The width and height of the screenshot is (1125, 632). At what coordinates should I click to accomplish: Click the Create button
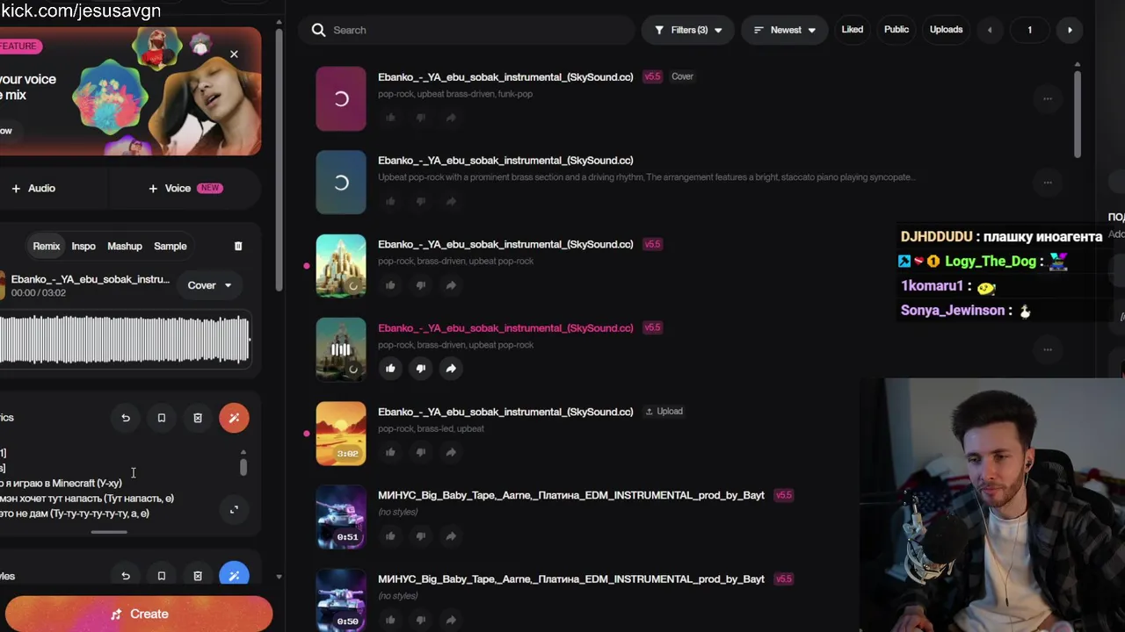[x=139, y=614]
